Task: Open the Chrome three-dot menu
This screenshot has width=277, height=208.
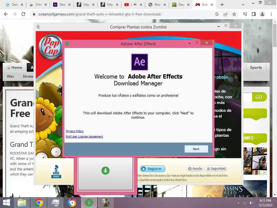Action: 271,14
